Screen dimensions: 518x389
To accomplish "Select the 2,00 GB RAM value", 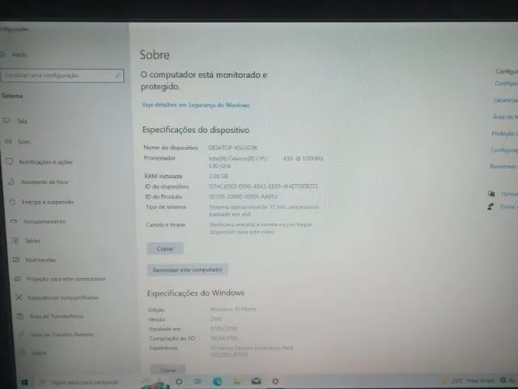I will pos(219,176).
